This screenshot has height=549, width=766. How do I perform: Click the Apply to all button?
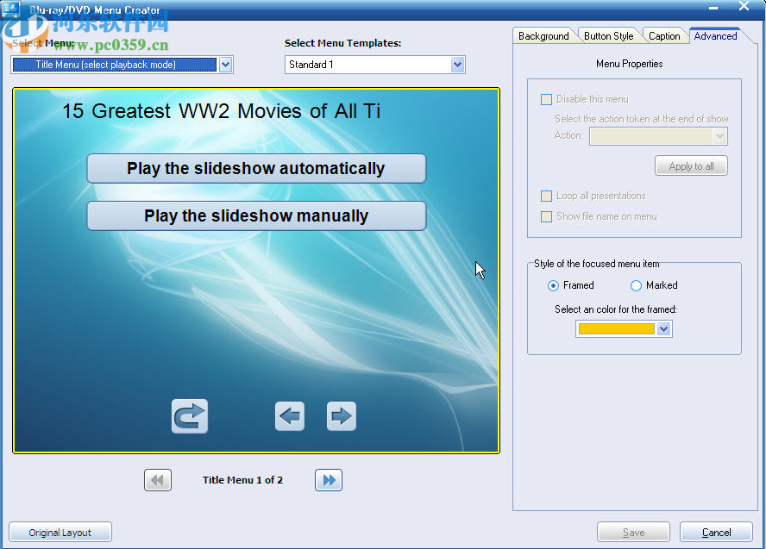(691, 165)
